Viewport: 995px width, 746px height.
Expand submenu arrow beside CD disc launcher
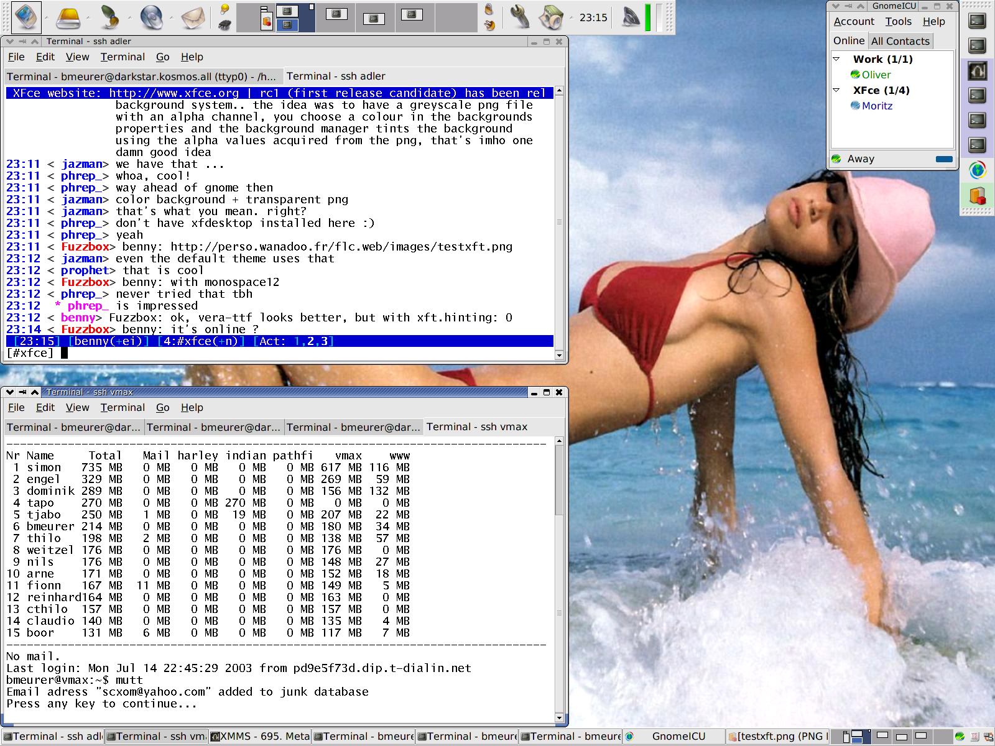tap(171, 17)
